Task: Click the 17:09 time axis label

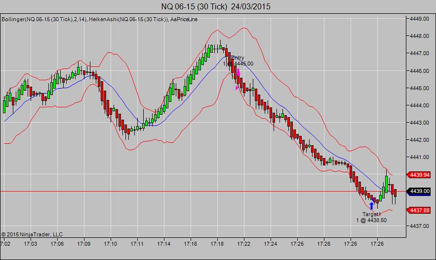Action: click(84, 244)
